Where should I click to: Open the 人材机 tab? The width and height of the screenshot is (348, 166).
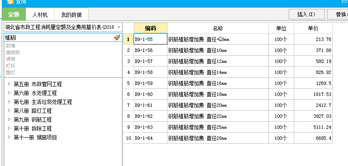coord(40,15)
